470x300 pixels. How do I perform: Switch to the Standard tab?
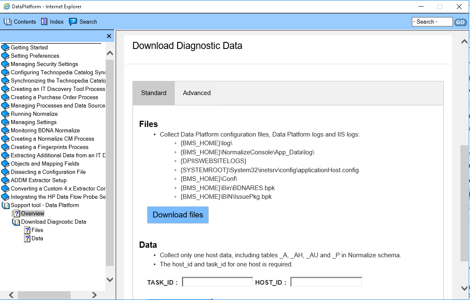click(154, 93)
